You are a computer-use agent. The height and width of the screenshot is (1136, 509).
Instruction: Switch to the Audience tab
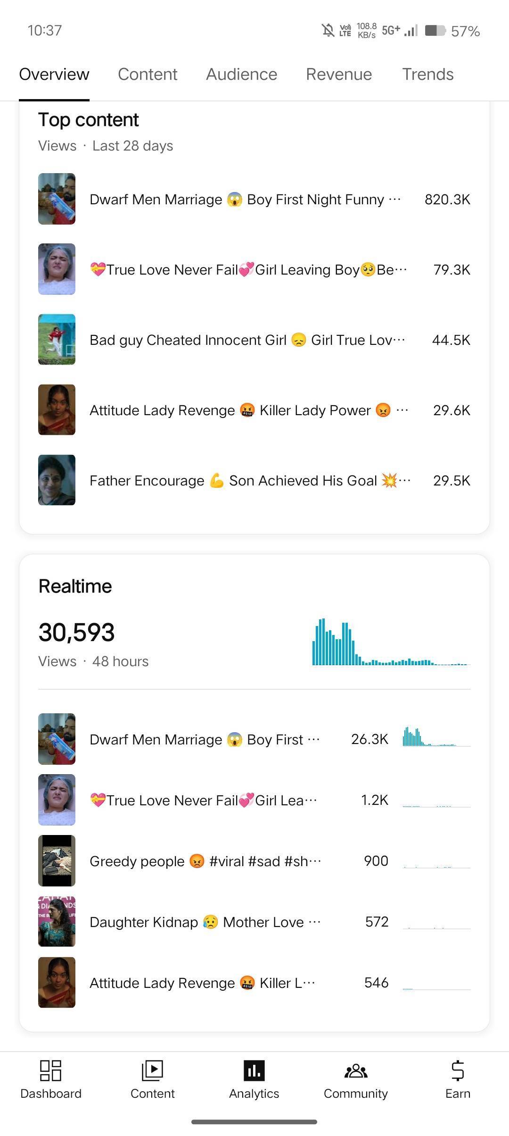pyautogui.click(x=241, y=74)
